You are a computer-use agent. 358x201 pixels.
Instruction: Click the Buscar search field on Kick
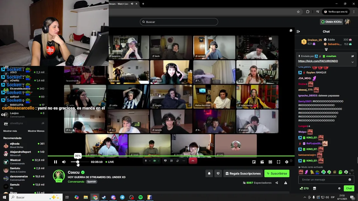click(179, 22)
